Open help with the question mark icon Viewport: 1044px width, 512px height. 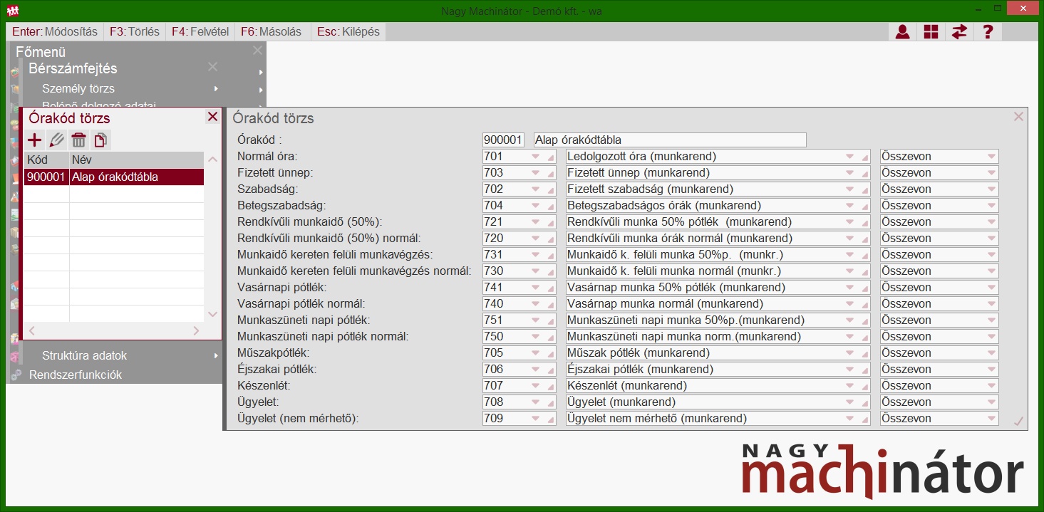[x=988, y=32]
